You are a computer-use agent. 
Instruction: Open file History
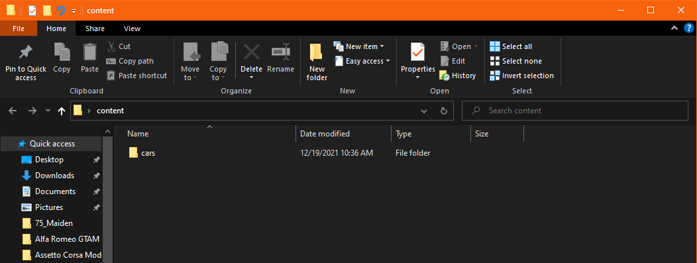coord(457,76)
